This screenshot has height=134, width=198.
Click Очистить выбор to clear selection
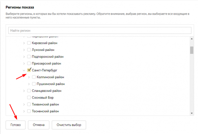69,125
